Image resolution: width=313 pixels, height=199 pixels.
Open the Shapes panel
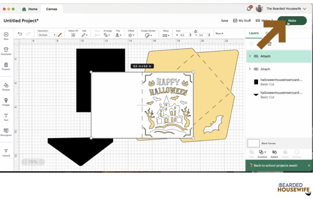(x=6, y=86)
